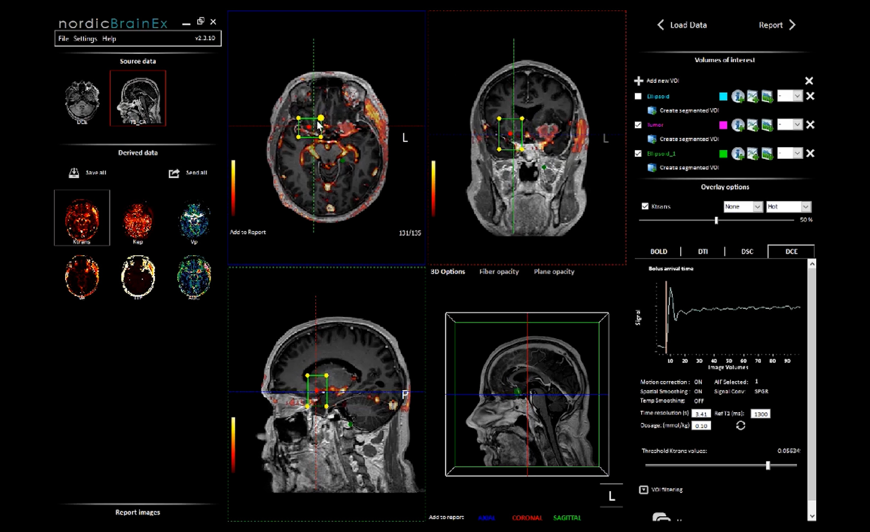This screenshot has width=870, height=532.
Task: Switch to the DTI tab
Action: coord(703,252)
